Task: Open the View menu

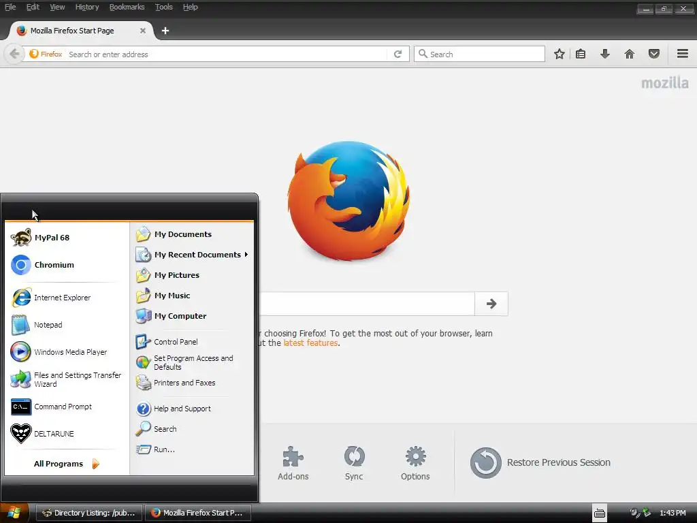Action: [x=57, y=7]
